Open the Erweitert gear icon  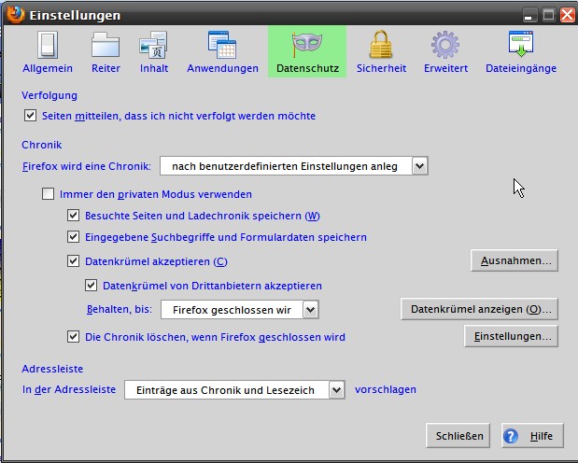pyautogui.click(x=445, y=45)
